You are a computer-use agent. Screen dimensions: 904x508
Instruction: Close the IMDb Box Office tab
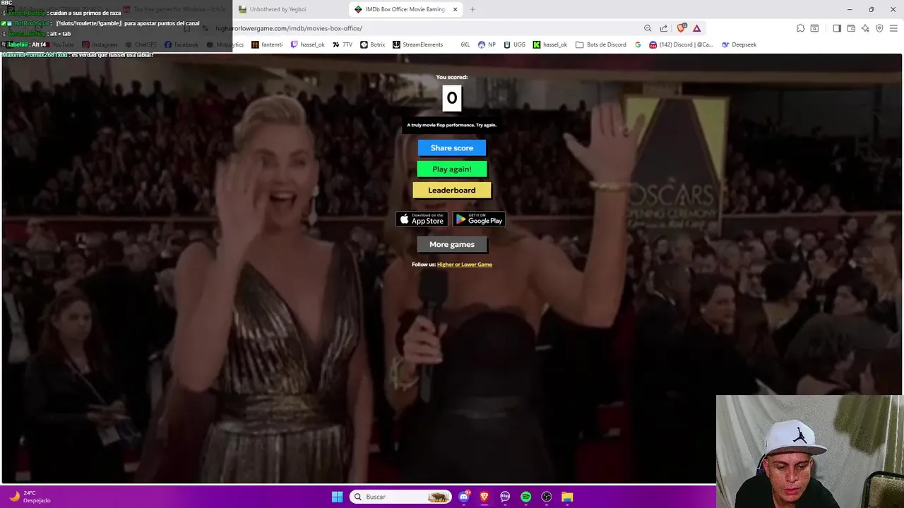(455, 9)
